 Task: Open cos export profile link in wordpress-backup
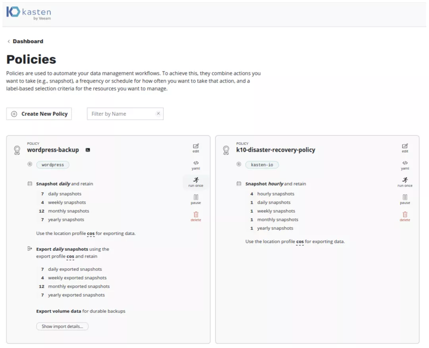(x=70, y=256)
